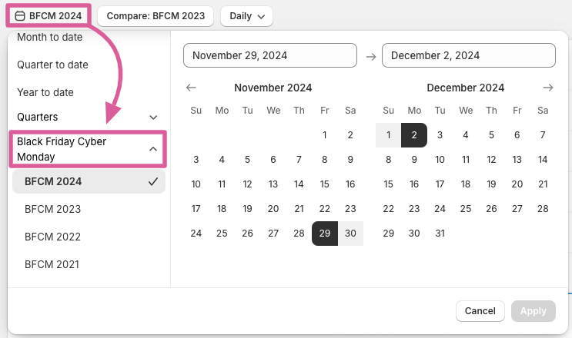Viewport: 572px width, 338px height.
Task: Select the BFCM 2023 preset
Action: click(52, 209)
